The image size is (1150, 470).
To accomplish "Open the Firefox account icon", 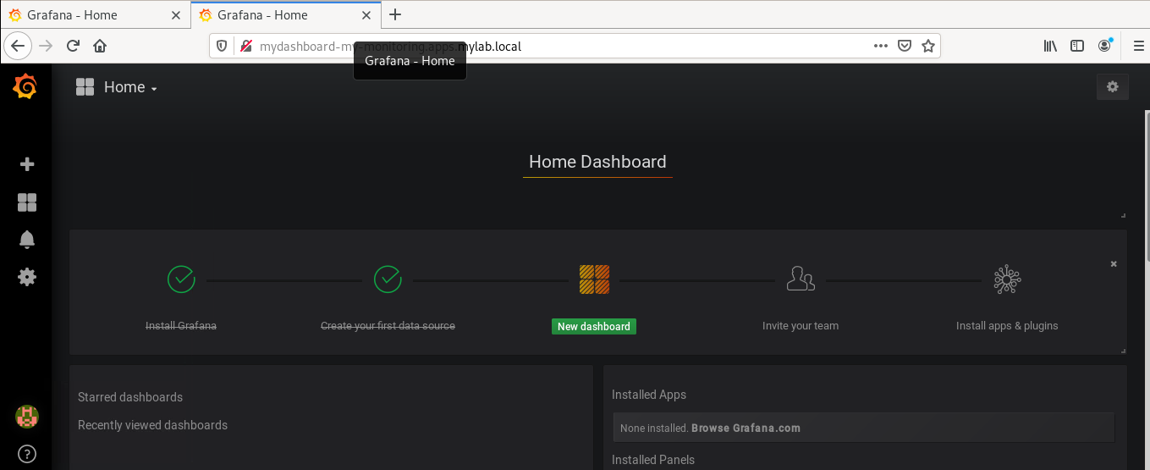I will click(x=1105, y=46).
